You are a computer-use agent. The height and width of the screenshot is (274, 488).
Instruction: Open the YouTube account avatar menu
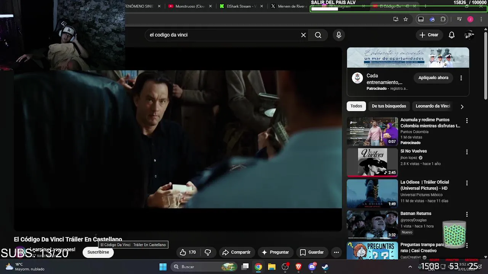469,35
